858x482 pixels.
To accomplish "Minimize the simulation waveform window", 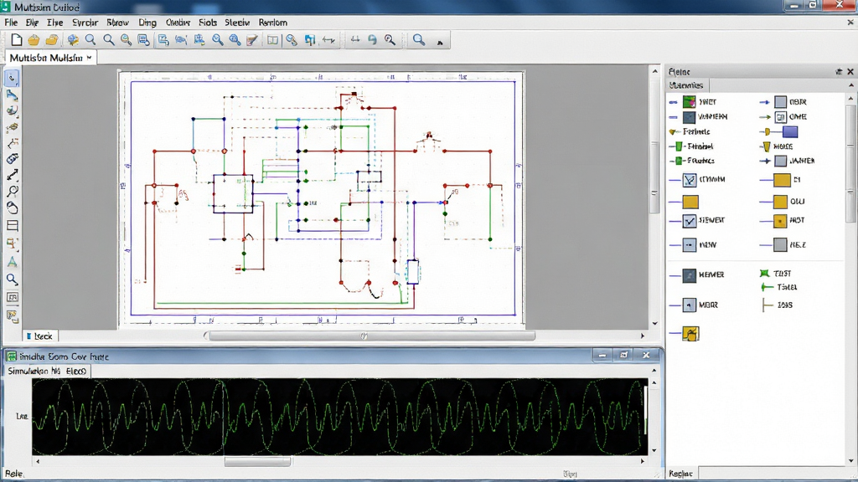I will pos(602,355).
